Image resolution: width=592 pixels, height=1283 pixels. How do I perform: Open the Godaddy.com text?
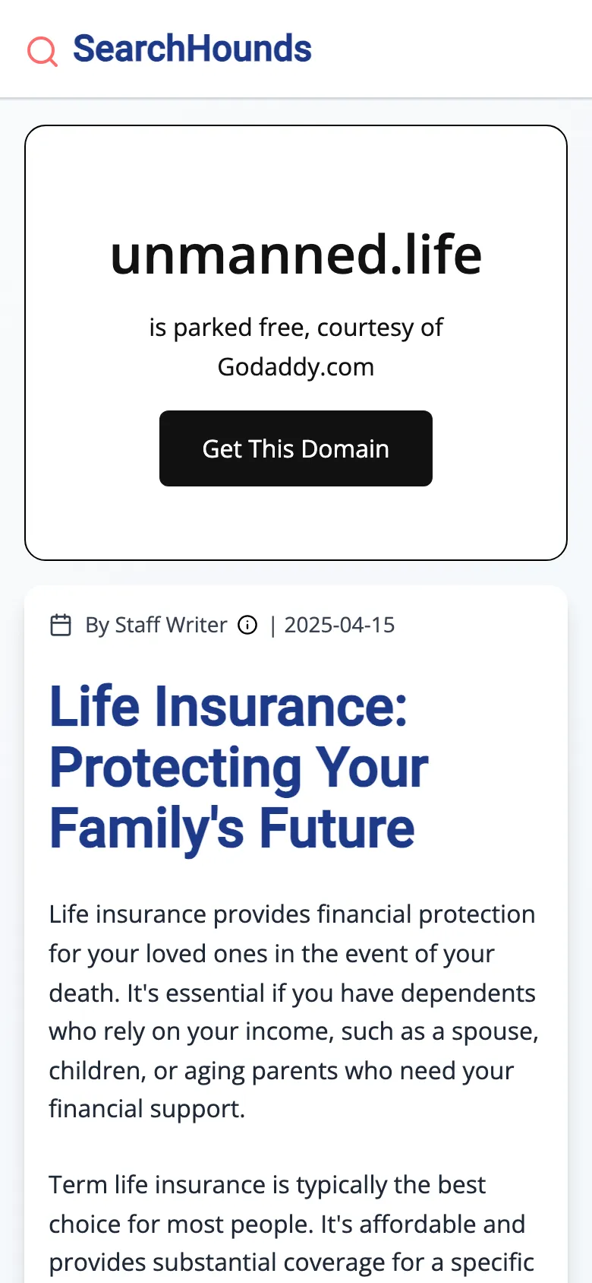point(296,367)
